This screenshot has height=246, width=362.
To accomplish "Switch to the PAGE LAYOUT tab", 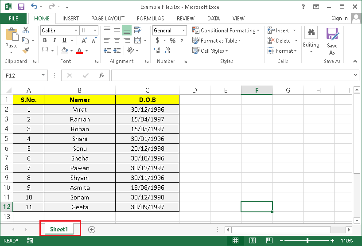I will 108,19.
